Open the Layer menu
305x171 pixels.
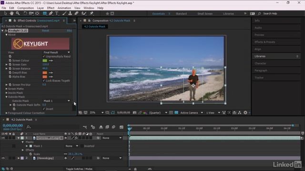click(40, 8)
